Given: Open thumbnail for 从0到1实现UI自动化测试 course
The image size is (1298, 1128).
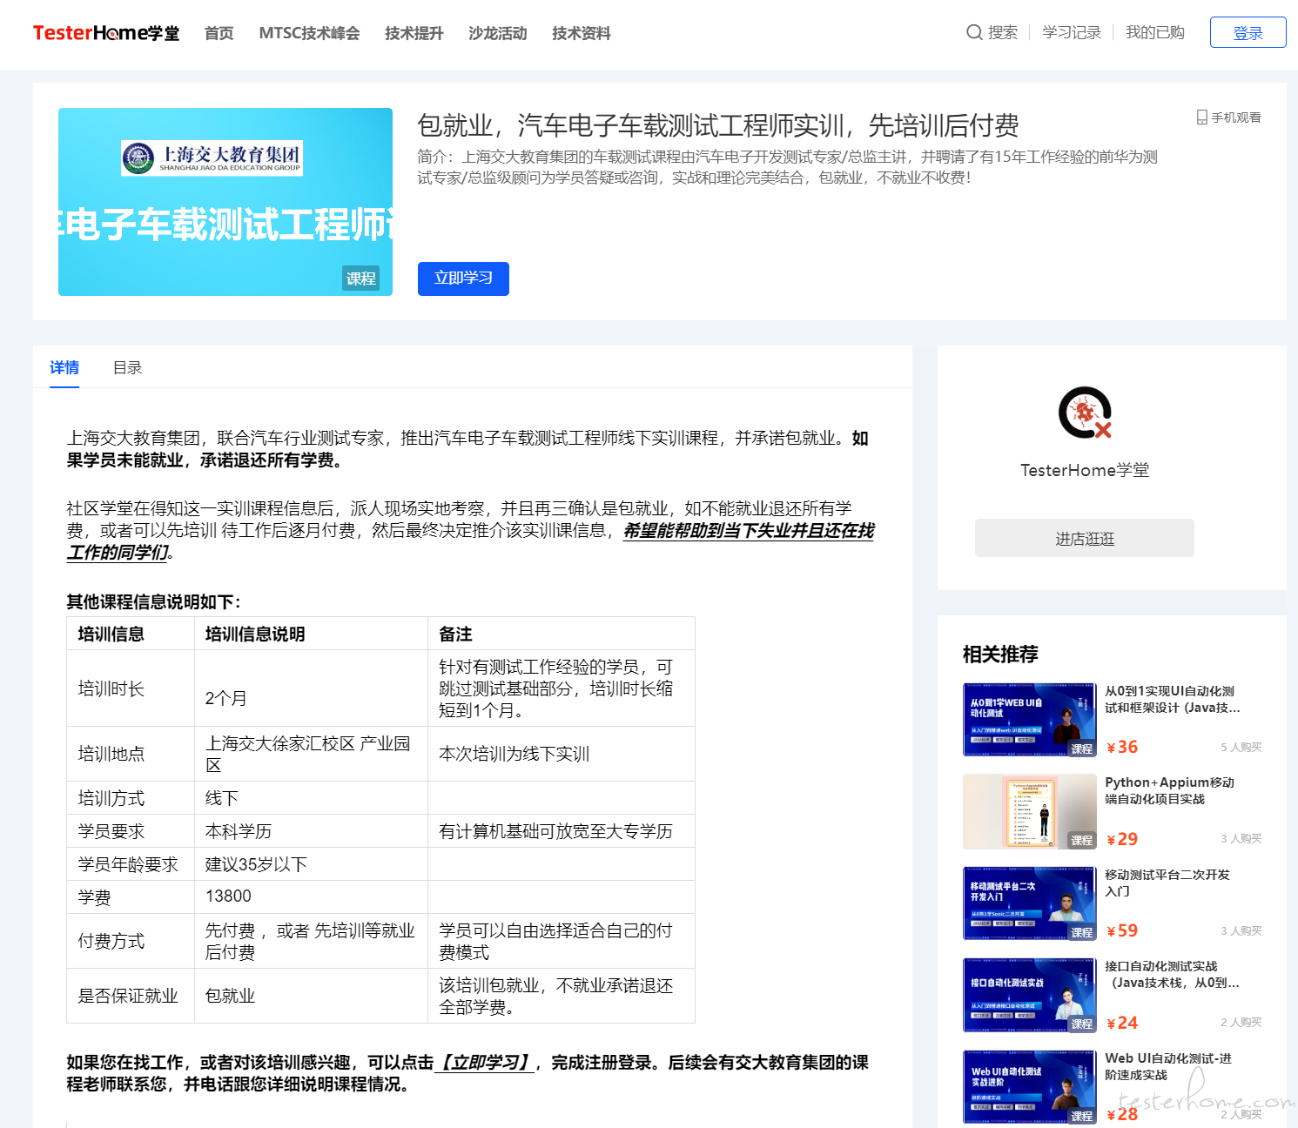Looking at the screenshot, I should click(x=1029, y=720).
